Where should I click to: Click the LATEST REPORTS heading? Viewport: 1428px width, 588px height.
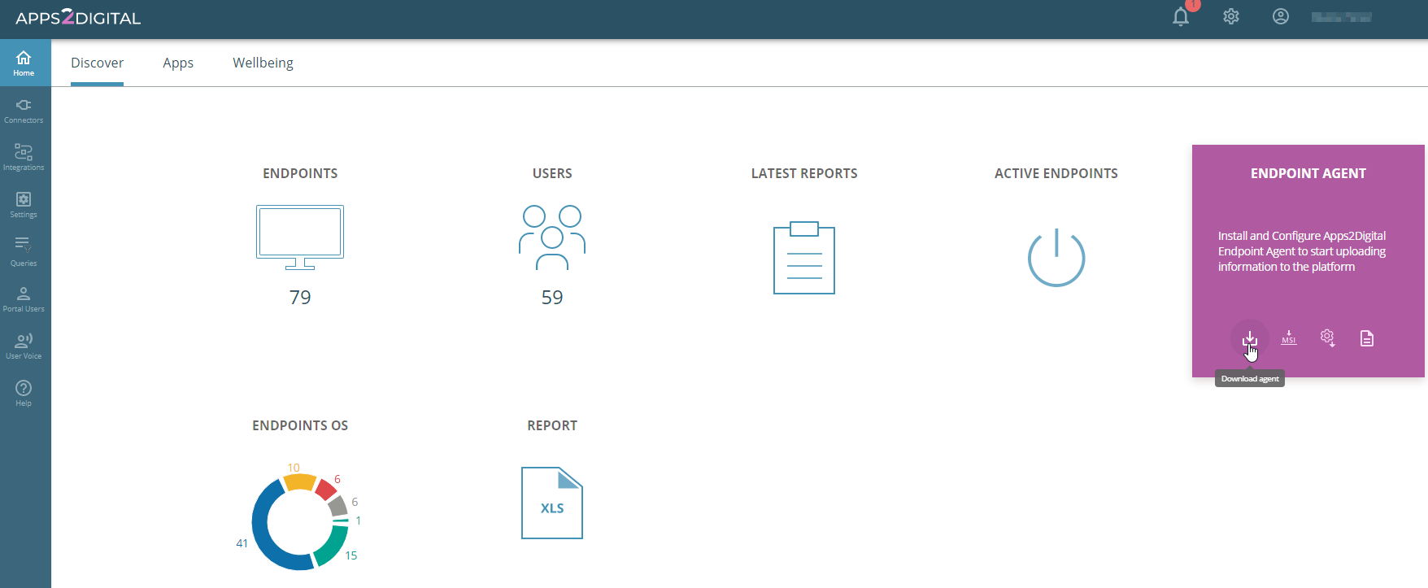pos(804,173)
